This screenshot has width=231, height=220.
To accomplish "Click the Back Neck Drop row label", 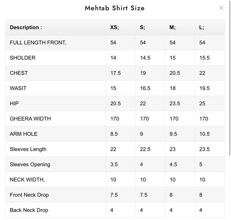I will pos(29,210).
